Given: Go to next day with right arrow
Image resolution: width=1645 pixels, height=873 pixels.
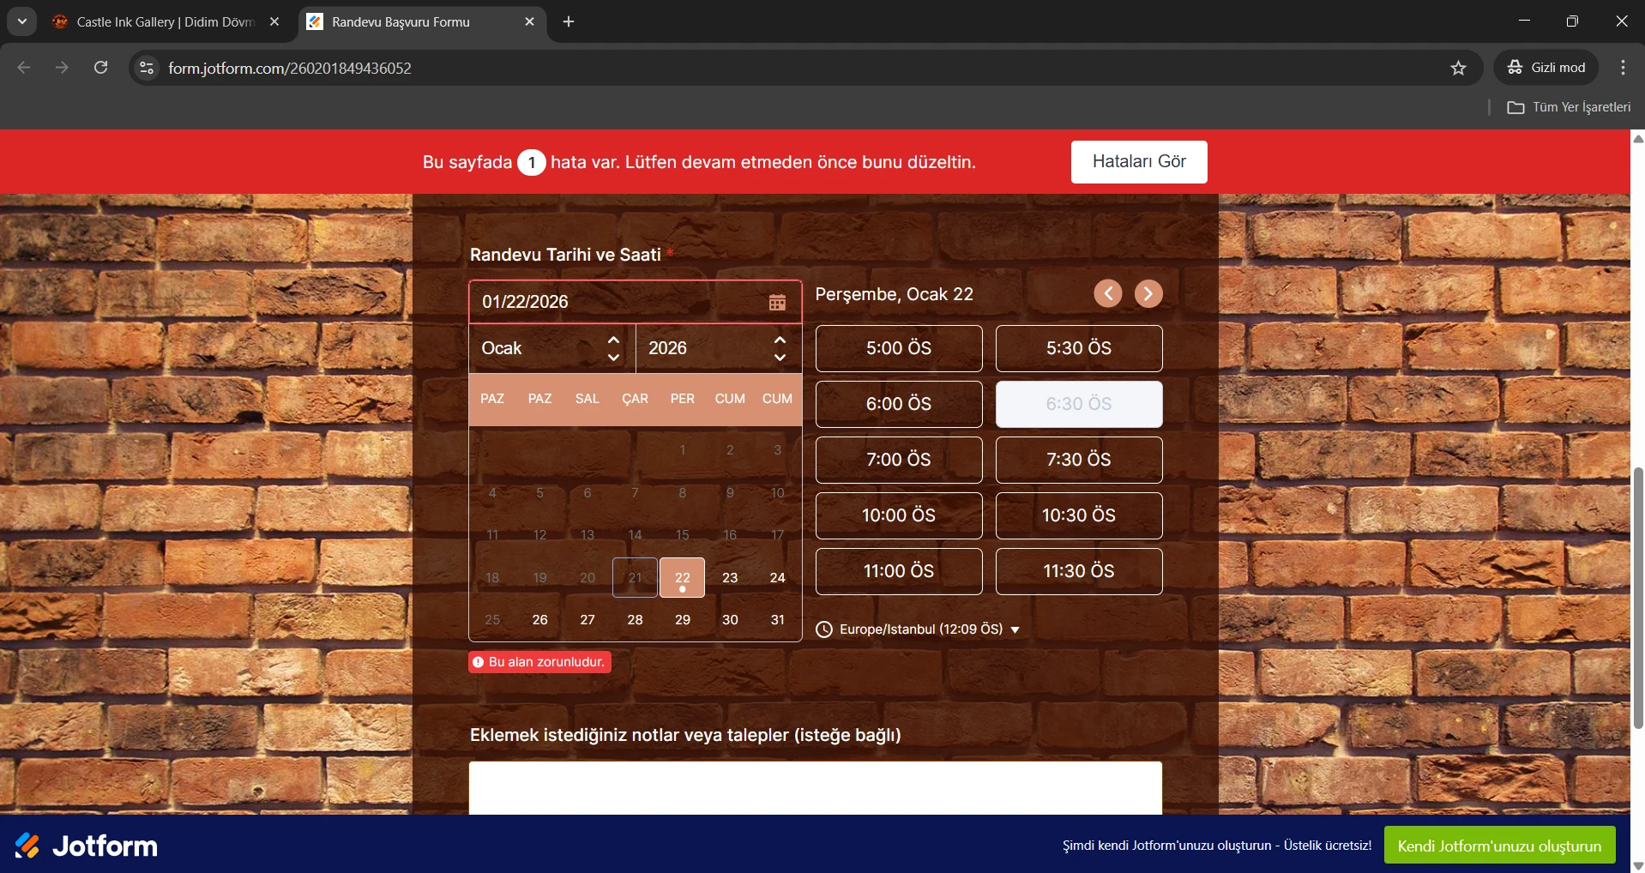Looking at the screenshot, I should pos(1148,293).
